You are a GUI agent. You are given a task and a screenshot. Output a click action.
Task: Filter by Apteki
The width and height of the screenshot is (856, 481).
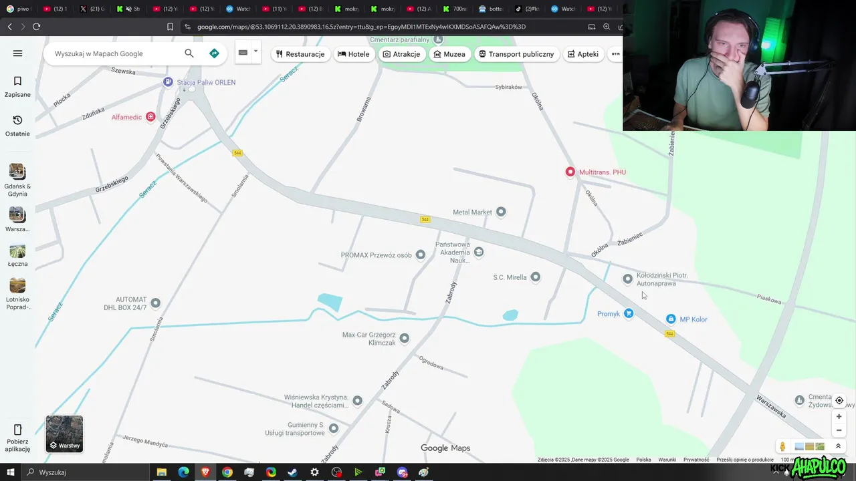click(583, 54)
